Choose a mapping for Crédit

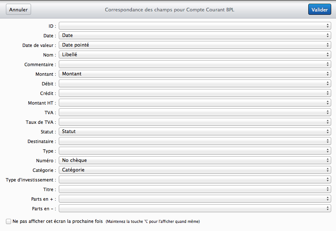coord(195,93)
